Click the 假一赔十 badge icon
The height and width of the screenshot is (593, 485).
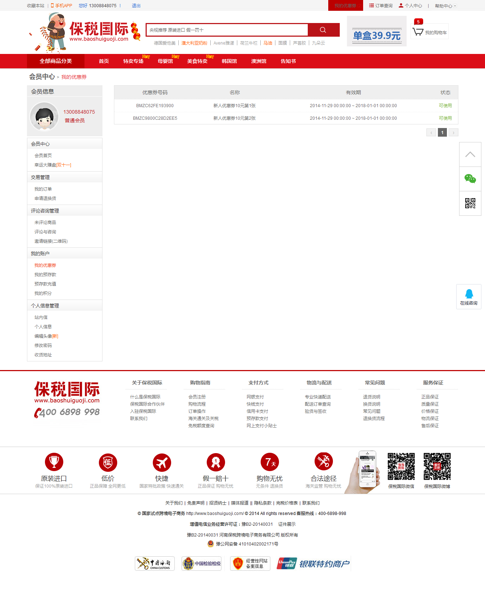(x=216, y=462)
